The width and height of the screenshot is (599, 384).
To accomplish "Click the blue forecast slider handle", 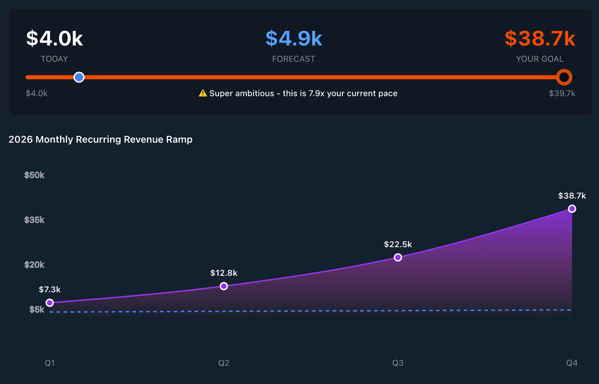I will [x=79, y=77].
